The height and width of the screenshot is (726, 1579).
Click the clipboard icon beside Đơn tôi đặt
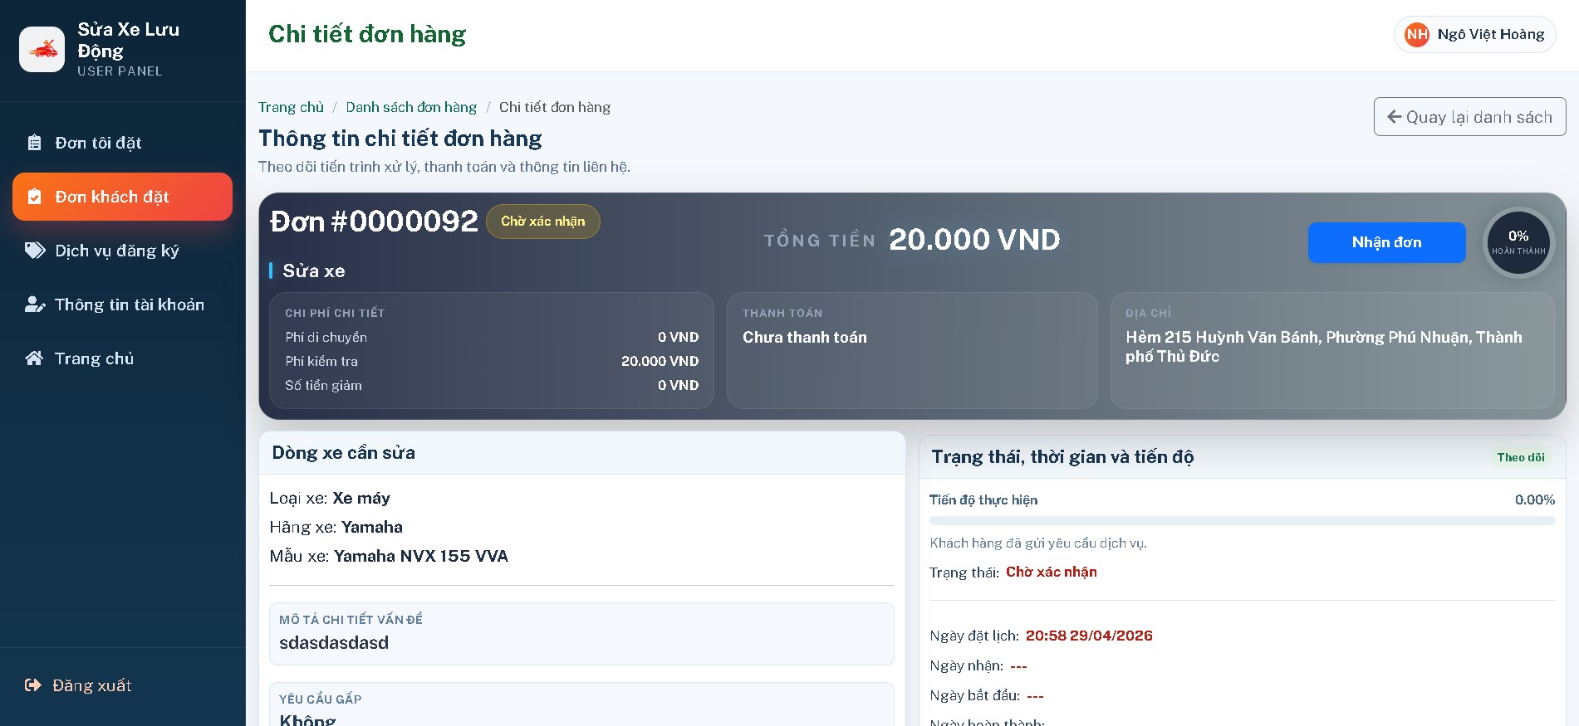34,143
